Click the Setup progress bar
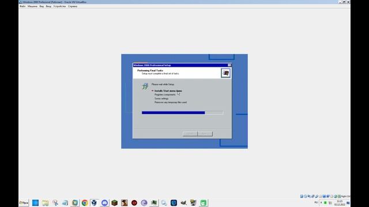This screenshot has height=207, width=369. coord(182,113)
